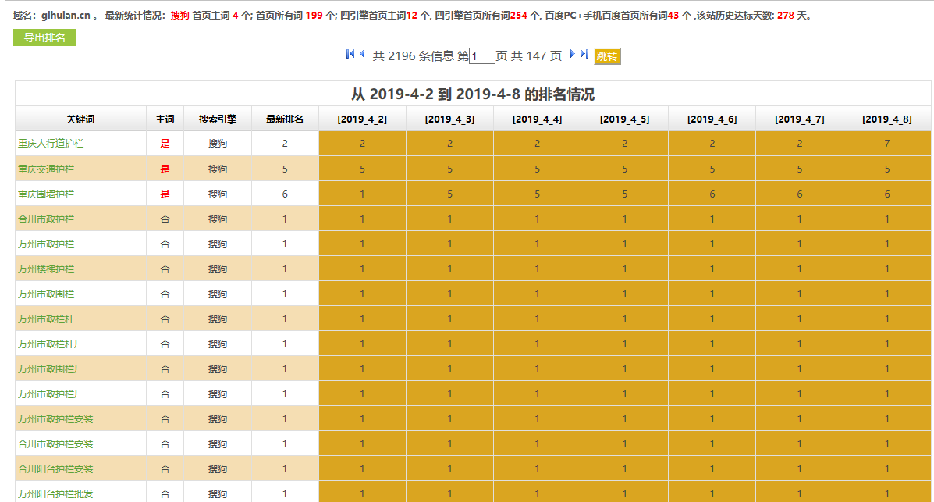Open the 合川阳台护栏安装 keyword link

tap(50, 468)
